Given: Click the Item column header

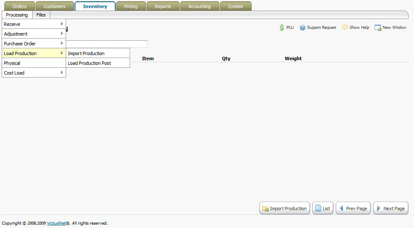Looking at the screenshot, I should tap(148, 58).
